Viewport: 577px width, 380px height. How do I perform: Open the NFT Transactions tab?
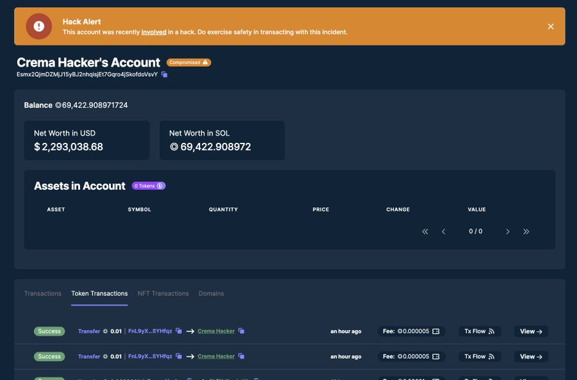163,293
